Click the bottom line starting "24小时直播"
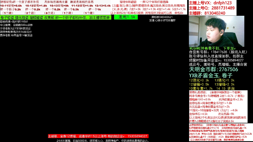 click(x=102, y=140)
